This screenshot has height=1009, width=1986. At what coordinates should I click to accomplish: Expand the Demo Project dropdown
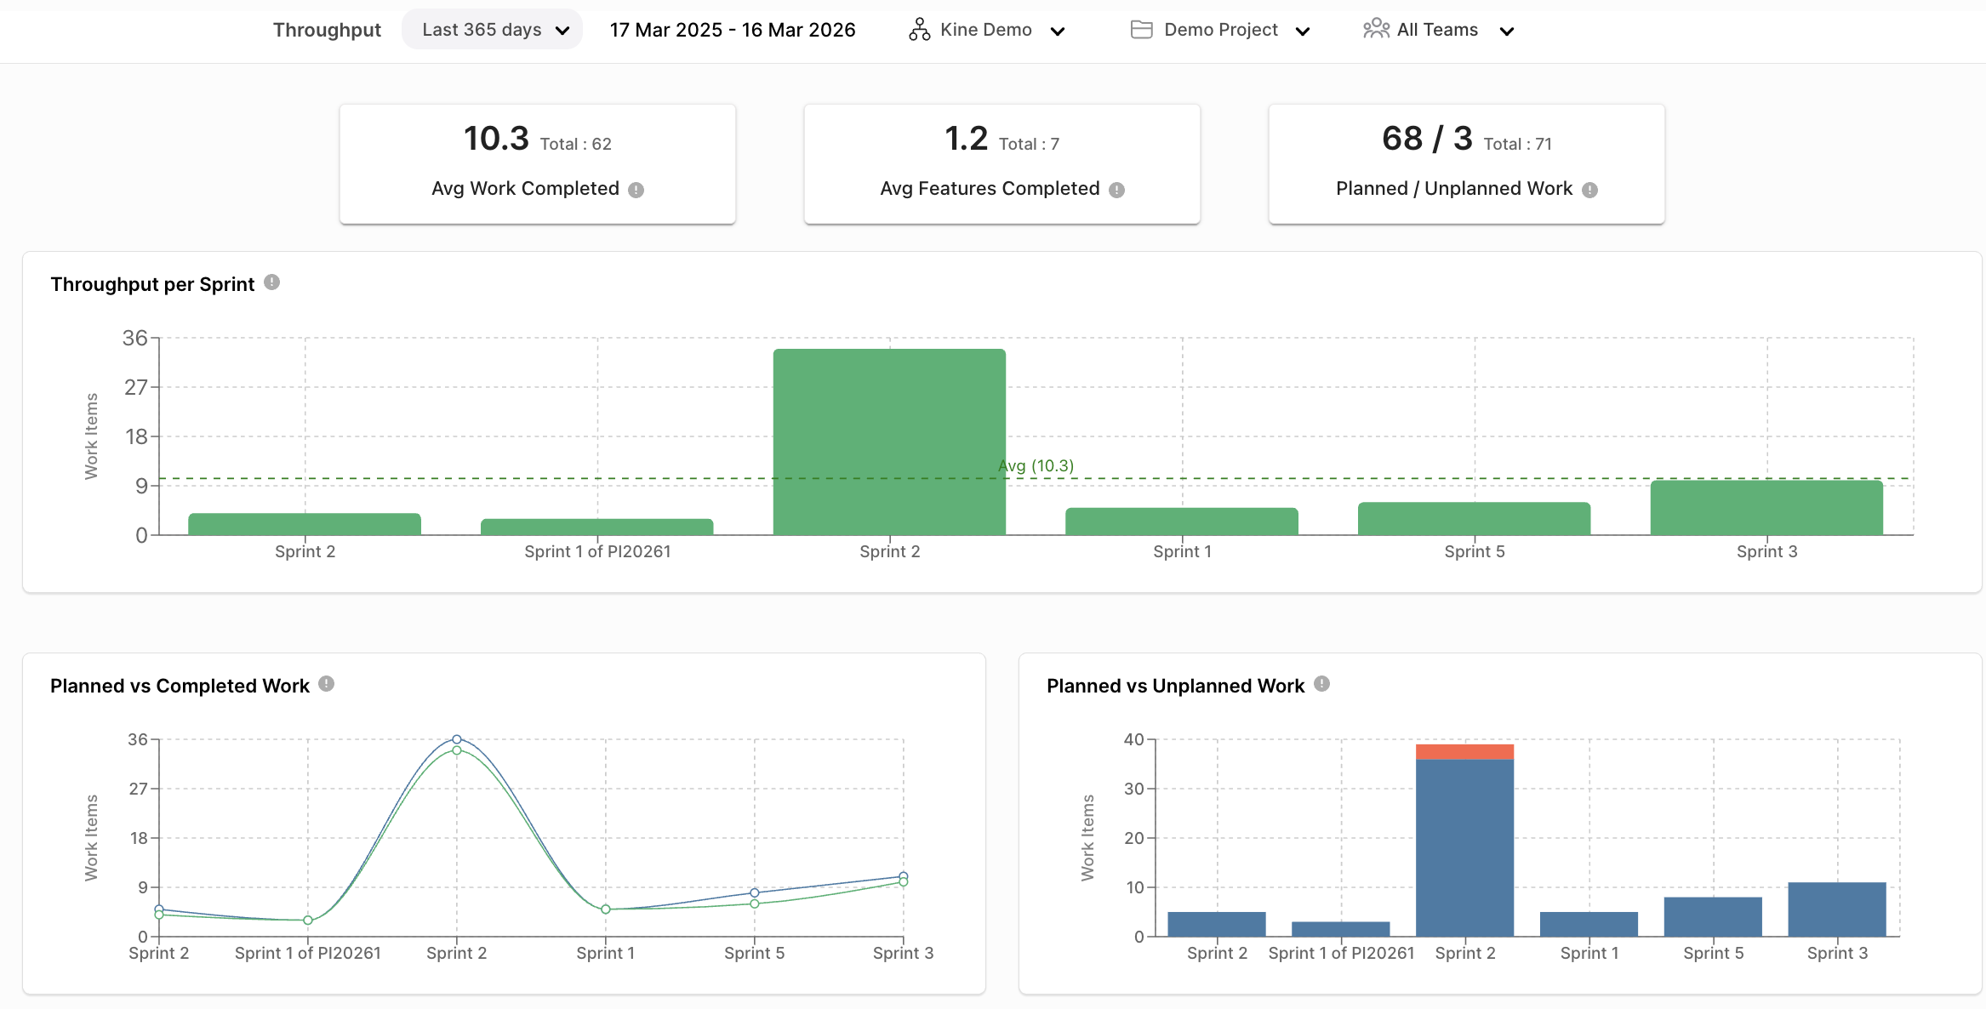tap(1304, 31)
